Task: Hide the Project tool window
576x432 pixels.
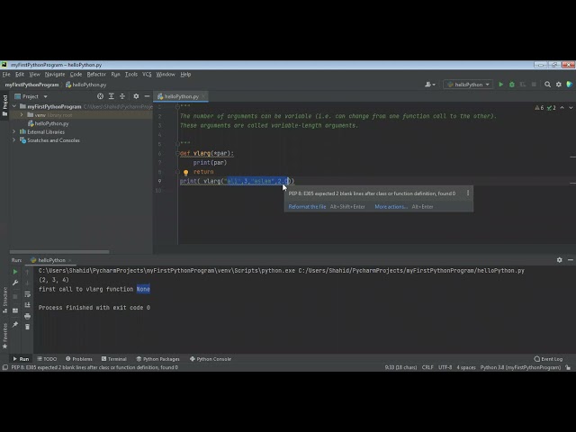Action: click(147, 96)
